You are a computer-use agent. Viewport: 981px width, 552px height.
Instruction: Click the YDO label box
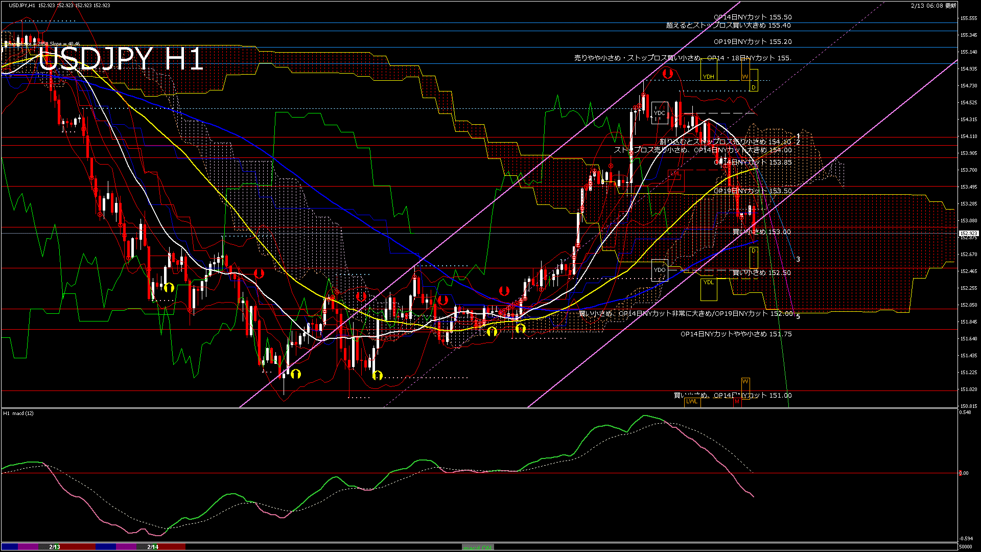(660, 270)
